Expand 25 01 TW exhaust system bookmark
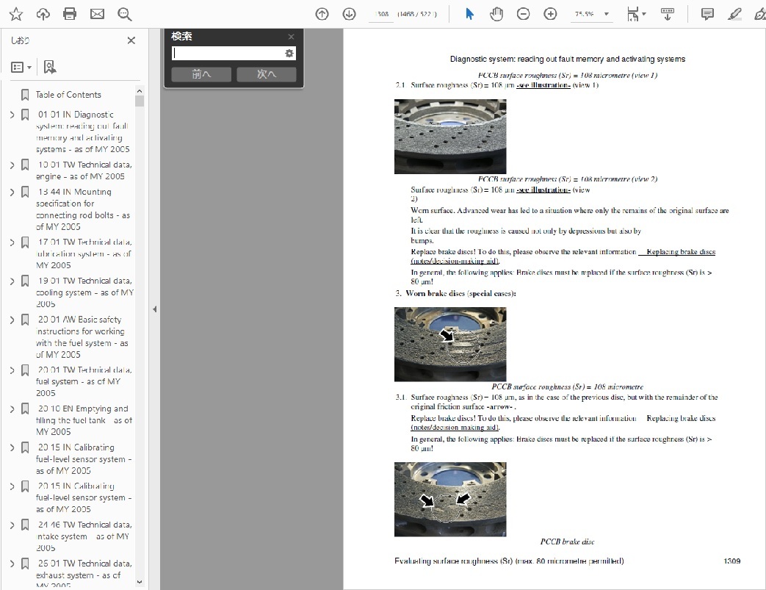This screenshot has height=590, width=766. pos(12,564)
